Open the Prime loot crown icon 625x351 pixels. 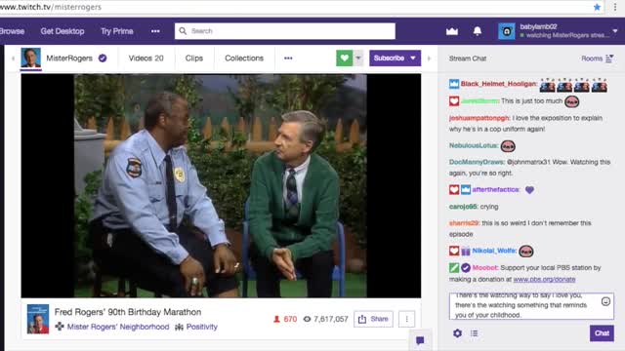point(452,31)
